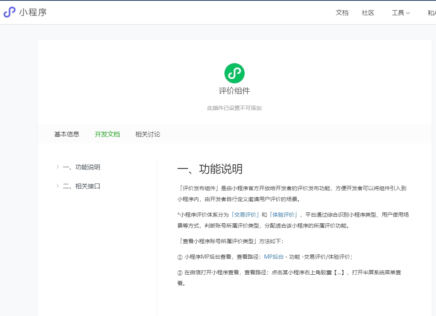The width and height of the screenshot is (436, 316).
Task: Click the 评价组件 plugin name
Action: pos(235,91)
